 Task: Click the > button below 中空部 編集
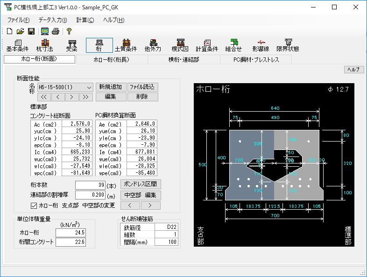[x=150, y=206]
